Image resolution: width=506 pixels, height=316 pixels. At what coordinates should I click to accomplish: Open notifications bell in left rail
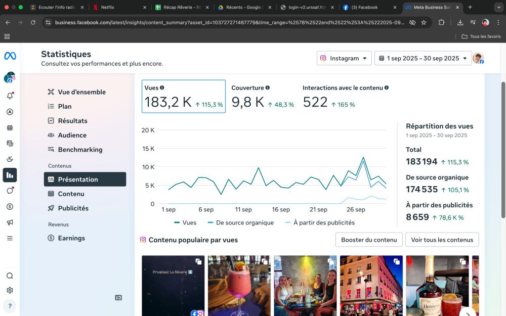click(10, 96)
